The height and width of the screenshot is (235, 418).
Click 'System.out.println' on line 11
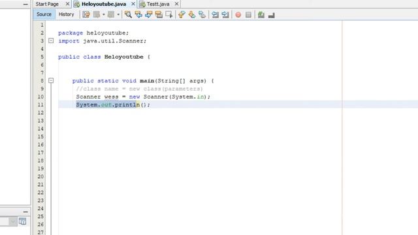click(108, 104)
